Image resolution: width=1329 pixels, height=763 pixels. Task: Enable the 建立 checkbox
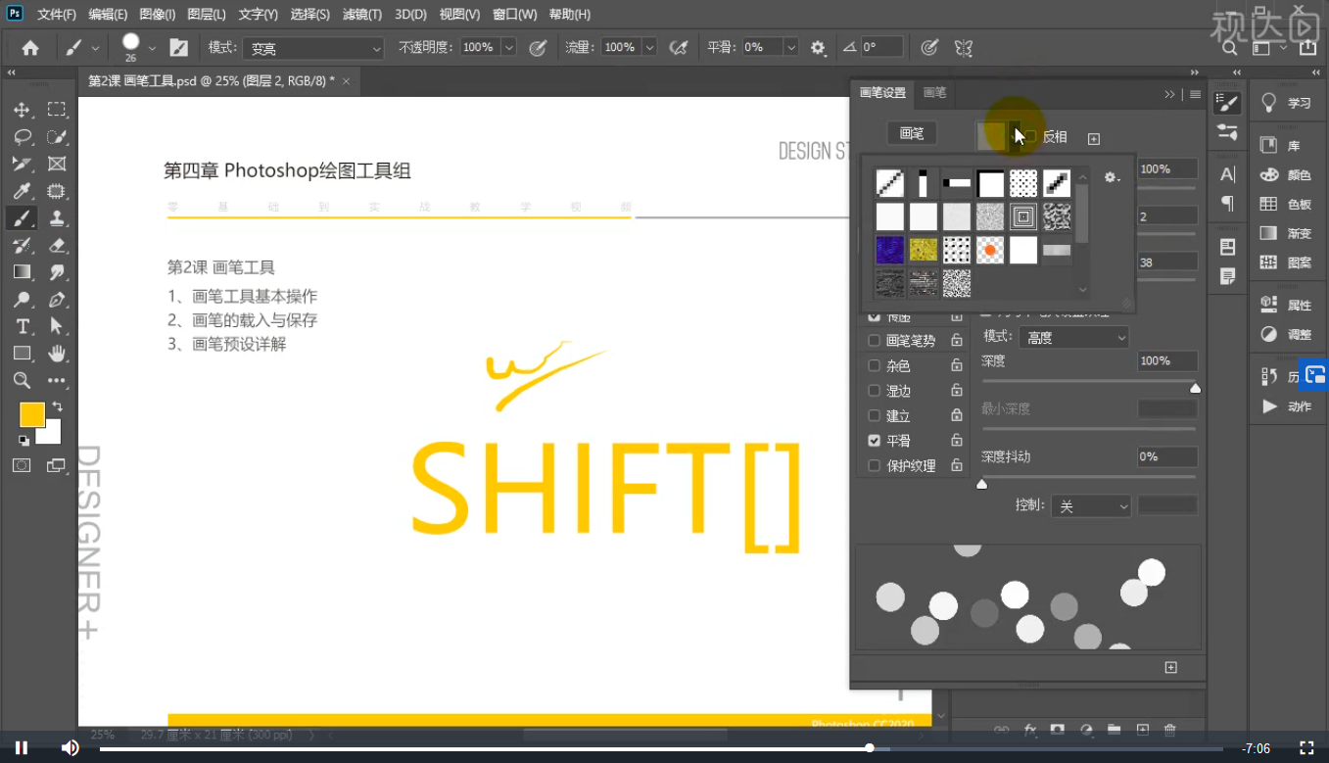pyautogui.click(x=874, y=416)
